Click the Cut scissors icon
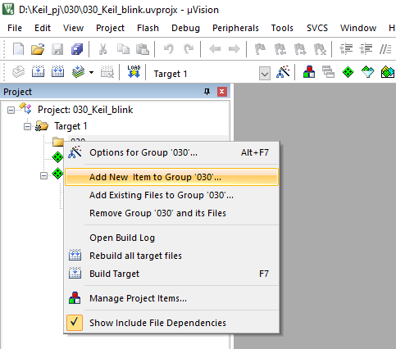Screen dimensions: 396x349 102,49
